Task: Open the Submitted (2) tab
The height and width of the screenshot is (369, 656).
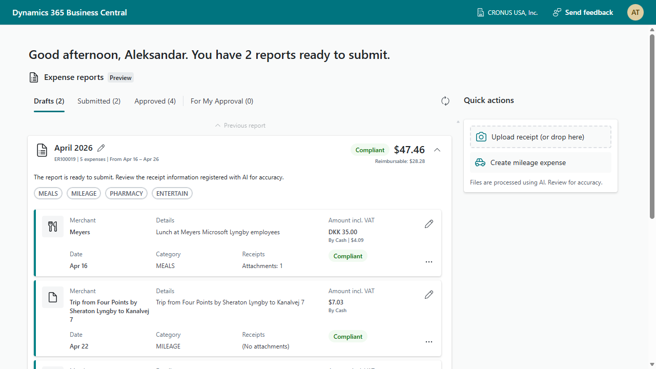Action: pos(99,101)
